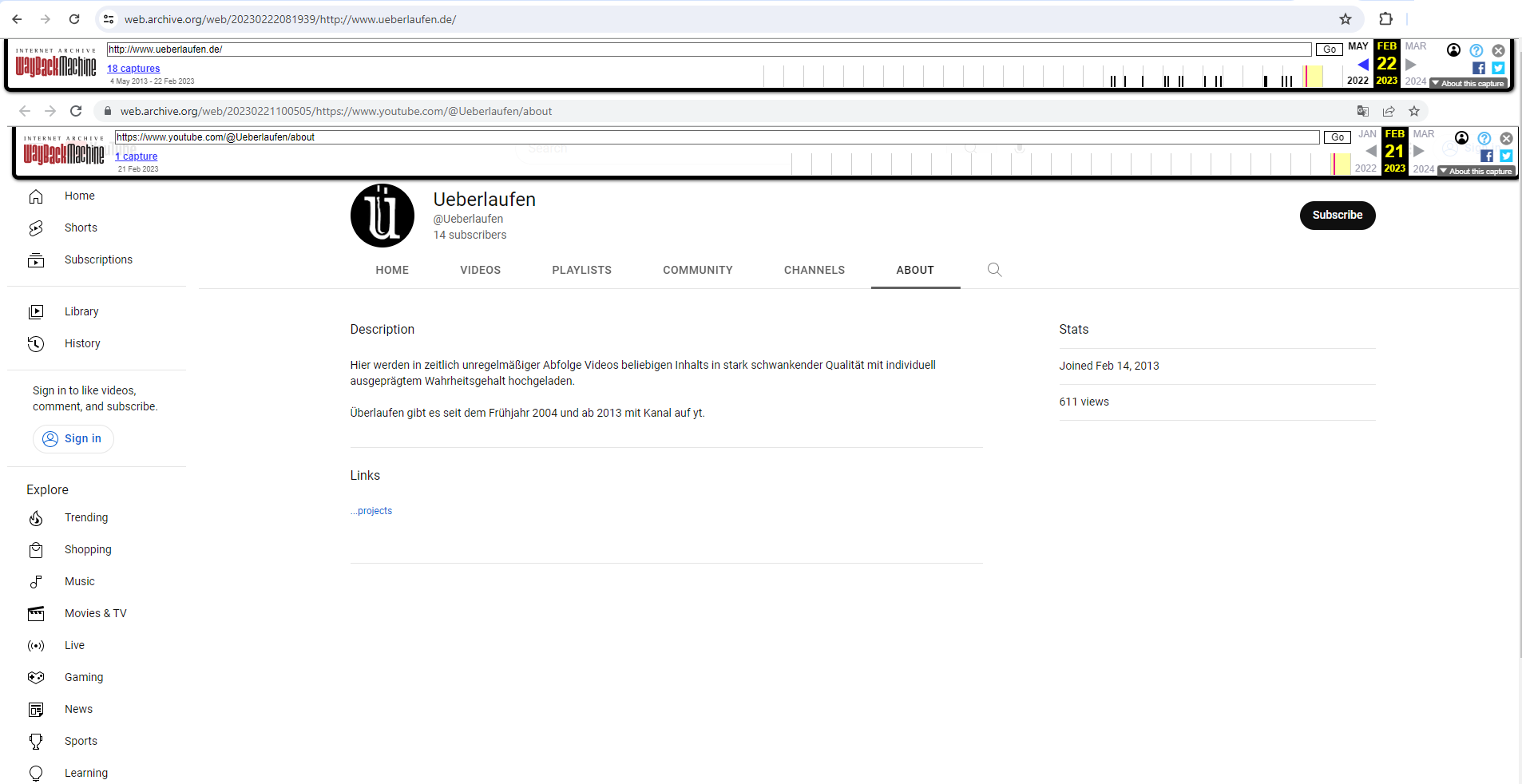Click the browser reload icon
The height and width of the screenshot is (784, 1522).
[x=74, y=19]
